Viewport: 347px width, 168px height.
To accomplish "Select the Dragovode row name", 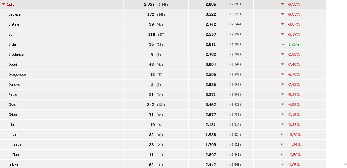I will pos(17,74).
